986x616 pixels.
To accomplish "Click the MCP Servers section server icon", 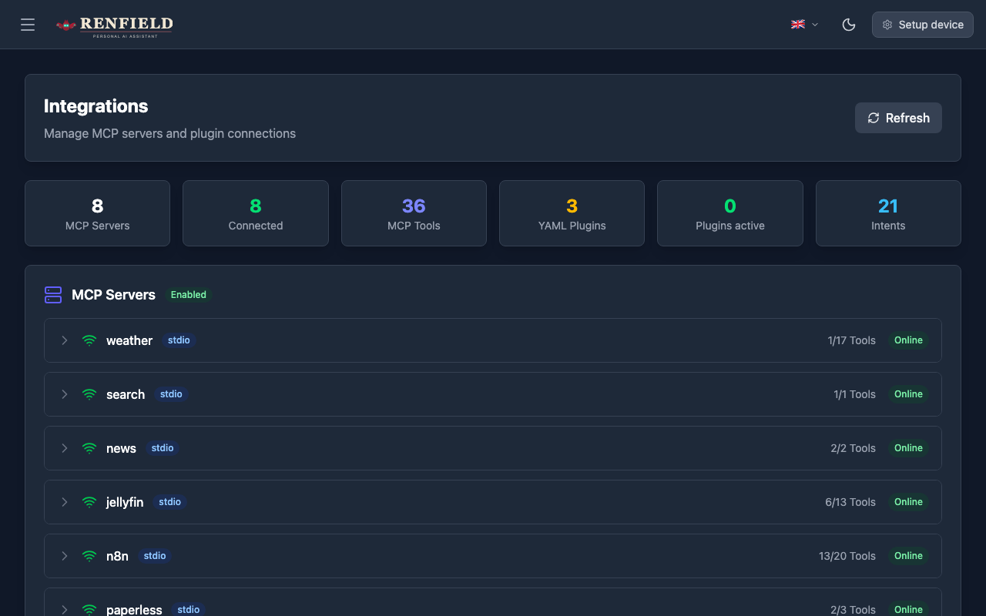I will coord(52,295).
